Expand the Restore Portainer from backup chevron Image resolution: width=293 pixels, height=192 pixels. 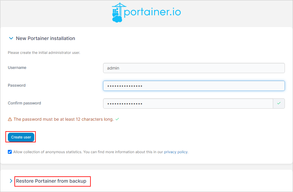(11, 181)
